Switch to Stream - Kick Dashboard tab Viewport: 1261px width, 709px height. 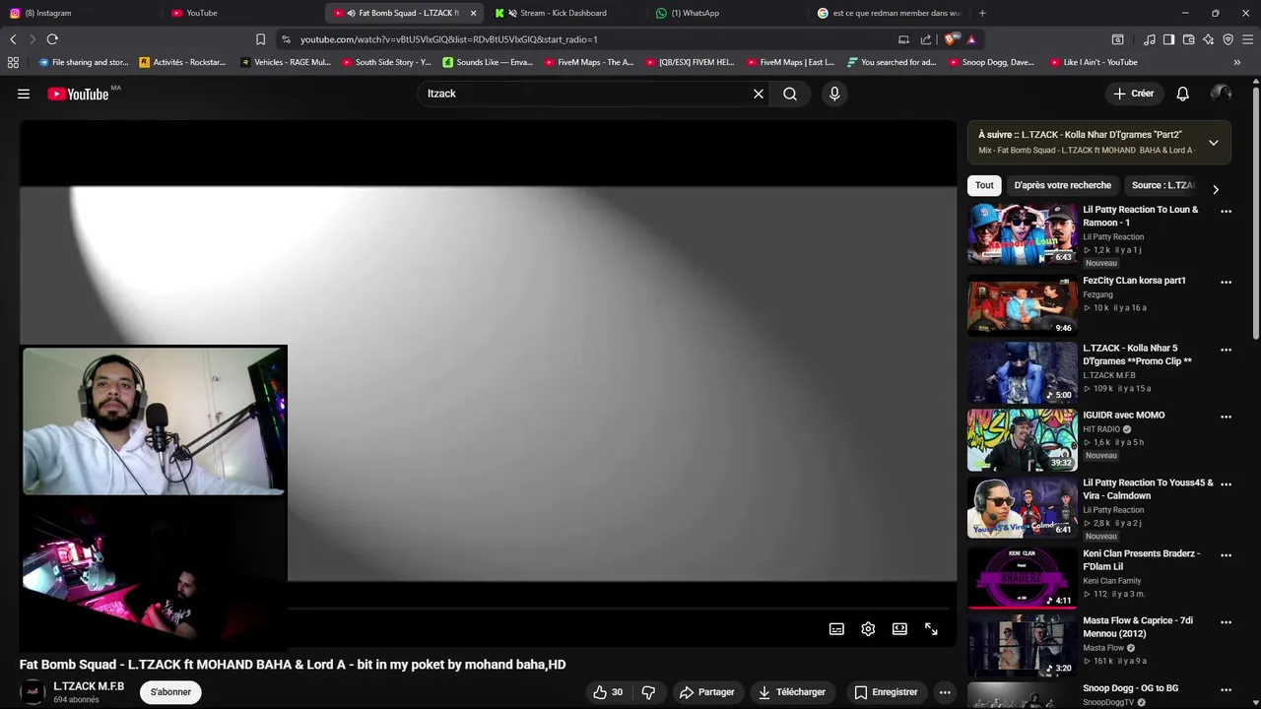click(x=566, y=13)
